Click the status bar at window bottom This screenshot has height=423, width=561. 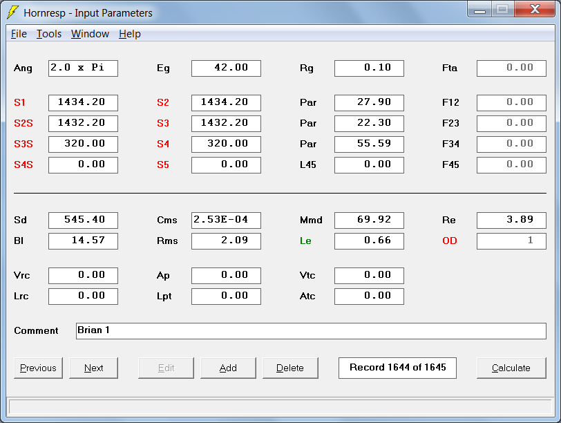[280, 407]
